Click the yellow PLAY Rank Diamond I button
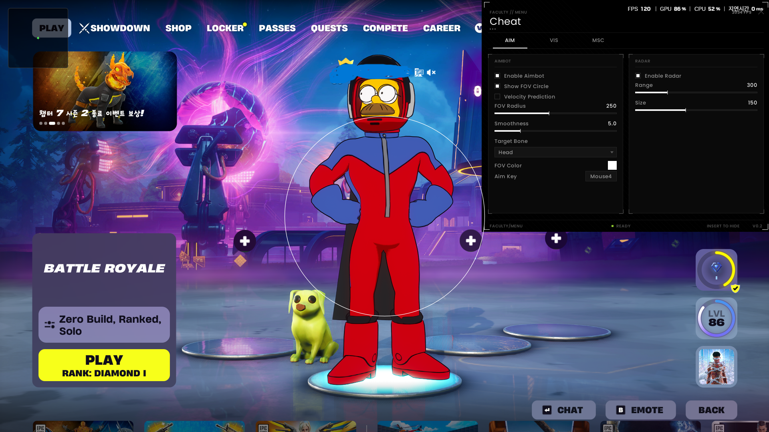This screenshot has height=432, width=769. point(104,365)
